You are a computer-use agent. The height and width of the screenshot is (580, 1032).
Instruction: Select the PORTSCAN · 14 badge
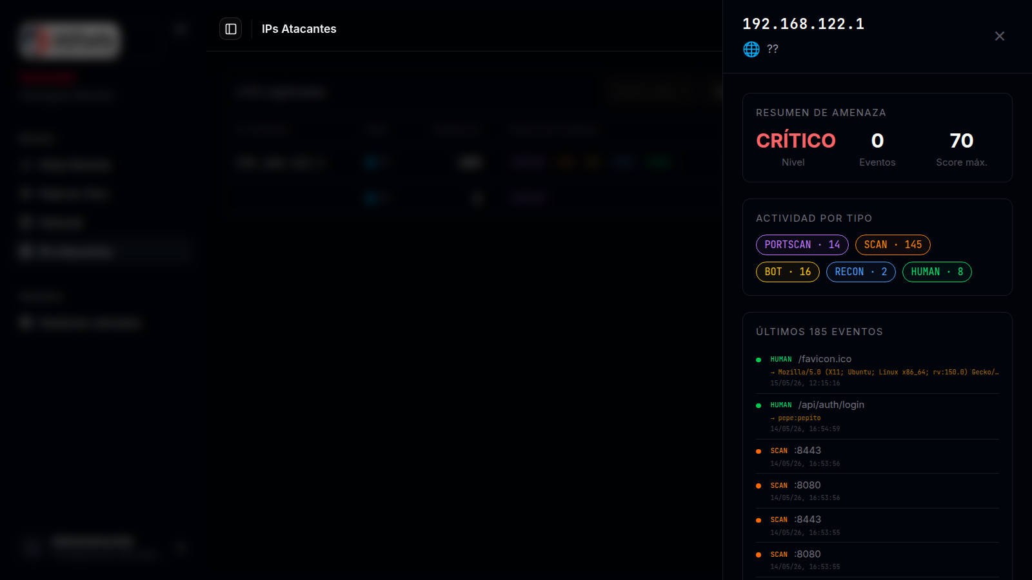[802, 245]
